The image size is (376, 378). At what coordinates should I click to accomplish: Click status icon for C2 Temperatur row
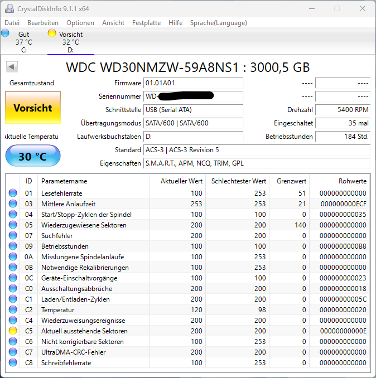click(x=13, y=310)
